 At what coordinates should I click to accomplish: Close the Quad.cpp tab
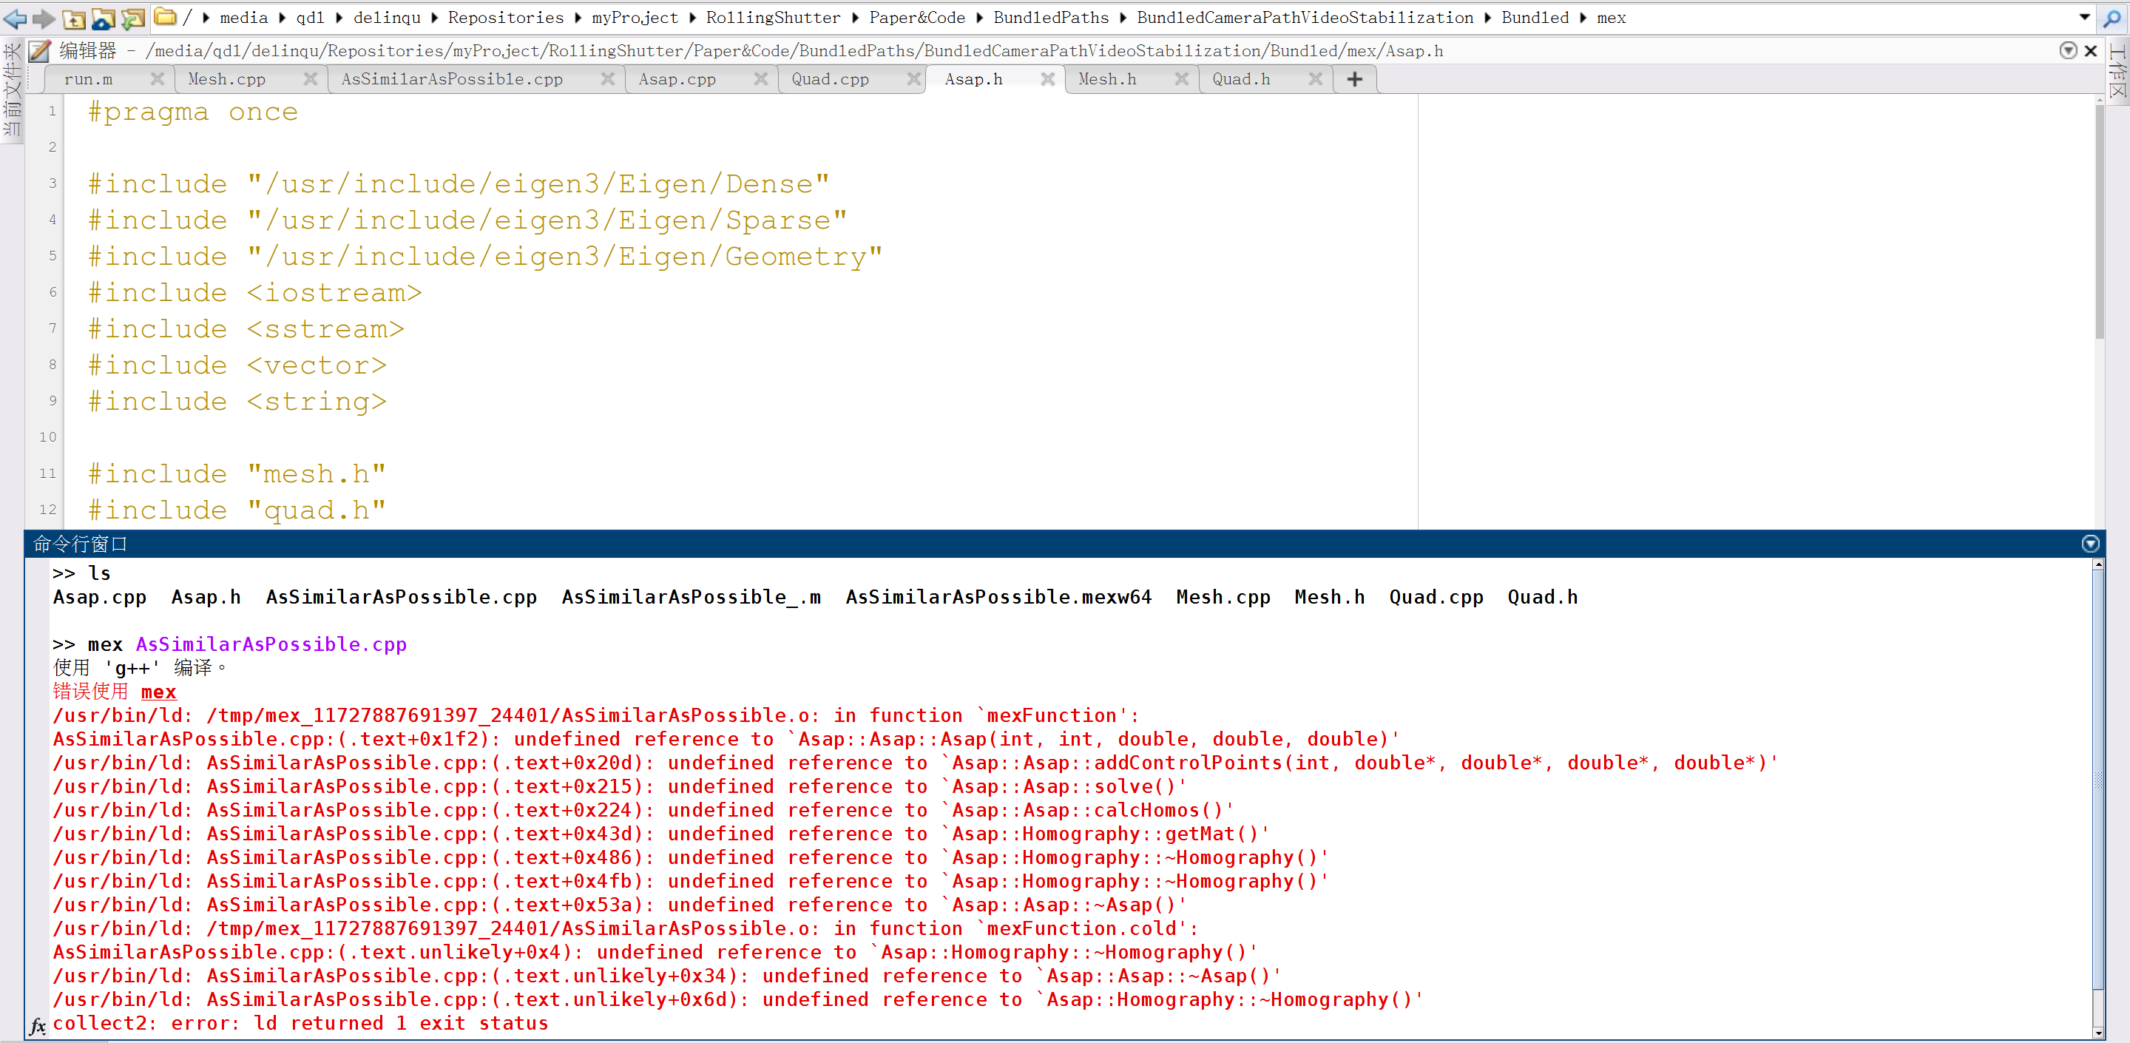coord(913,78)
